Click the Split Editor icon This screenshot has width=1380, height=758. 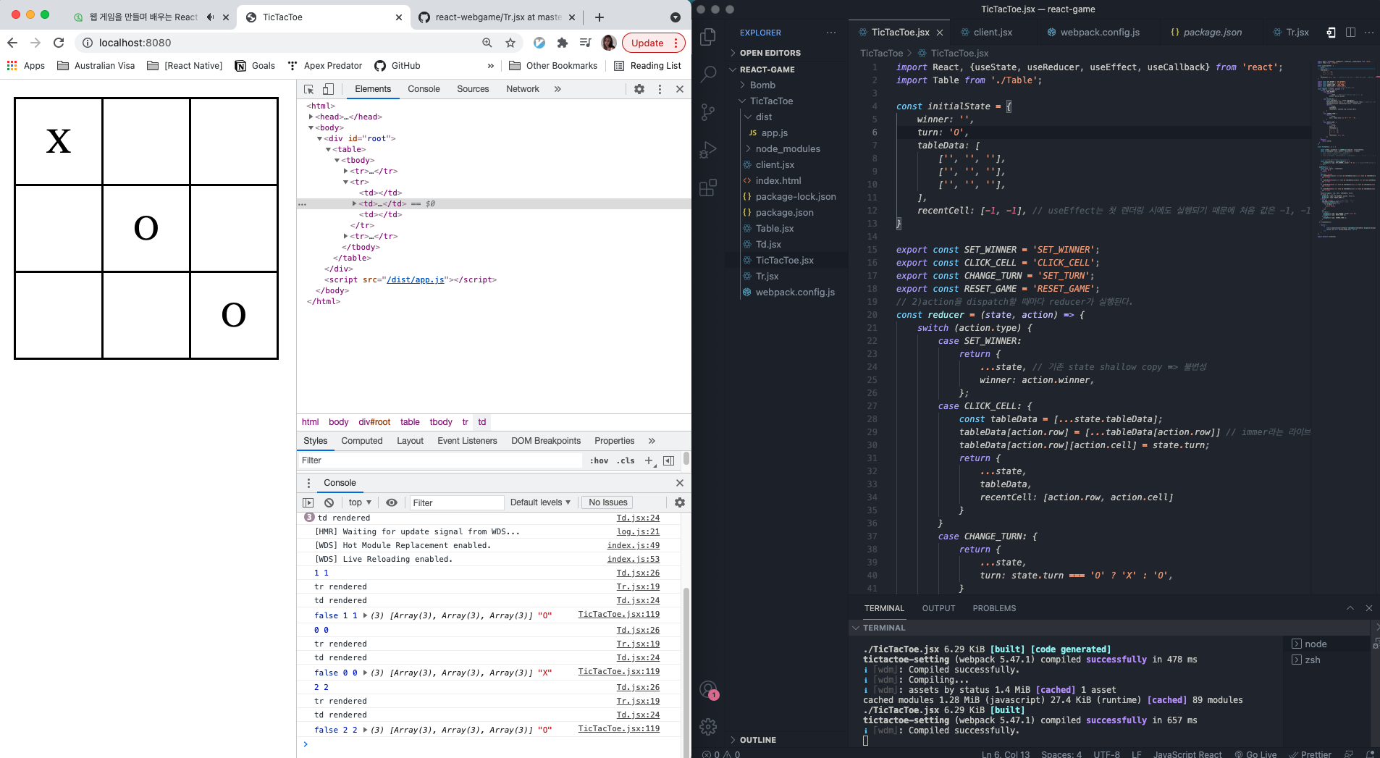click(x=1350, y=33)
